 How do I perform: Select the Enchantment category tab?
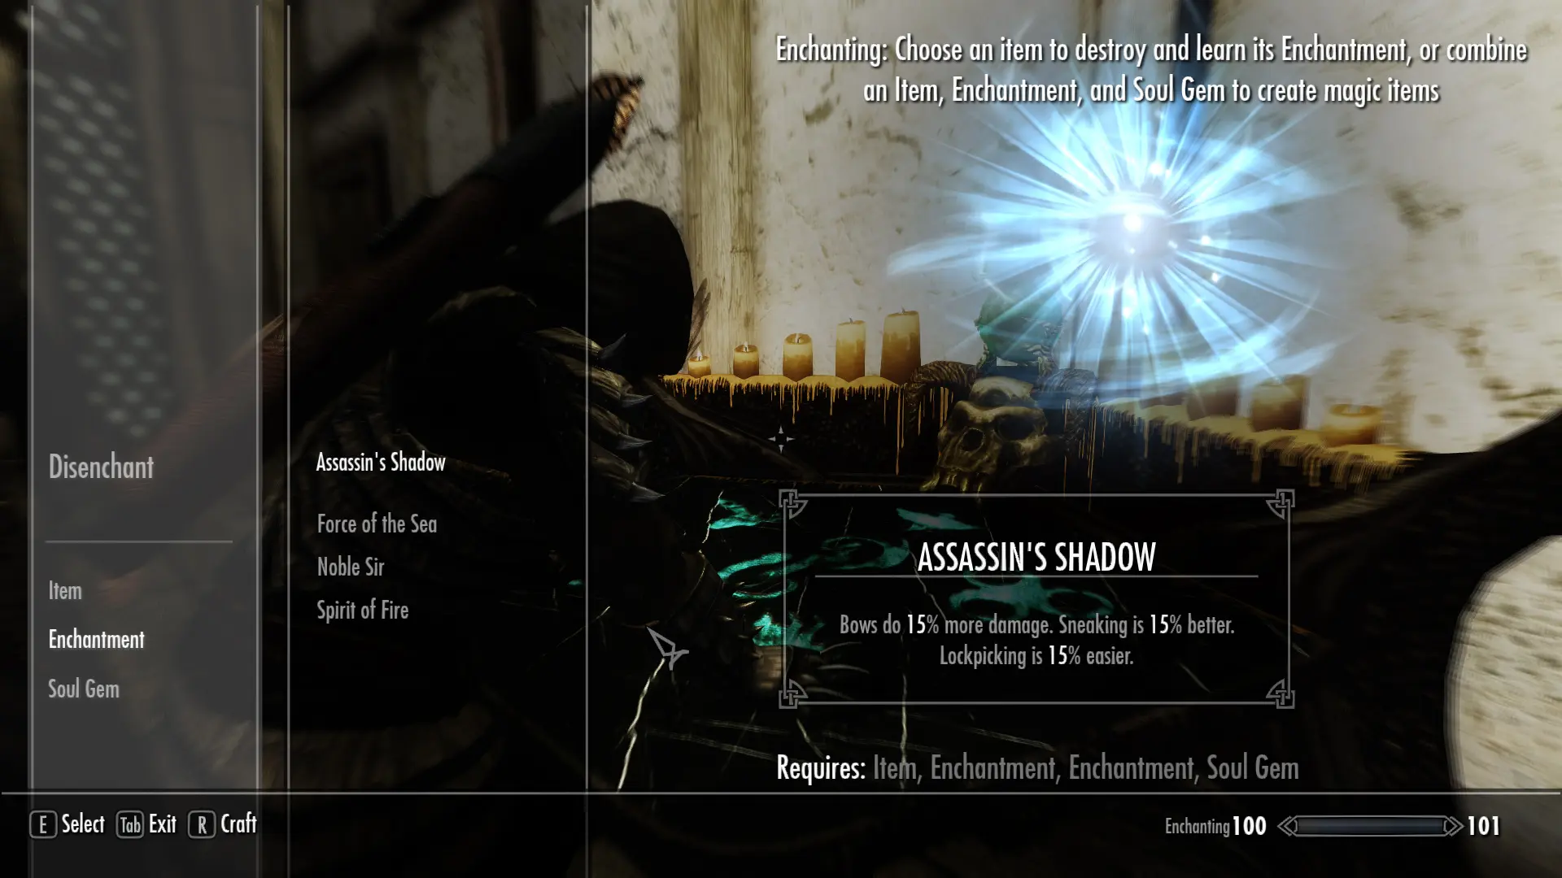tap(97, 639)
